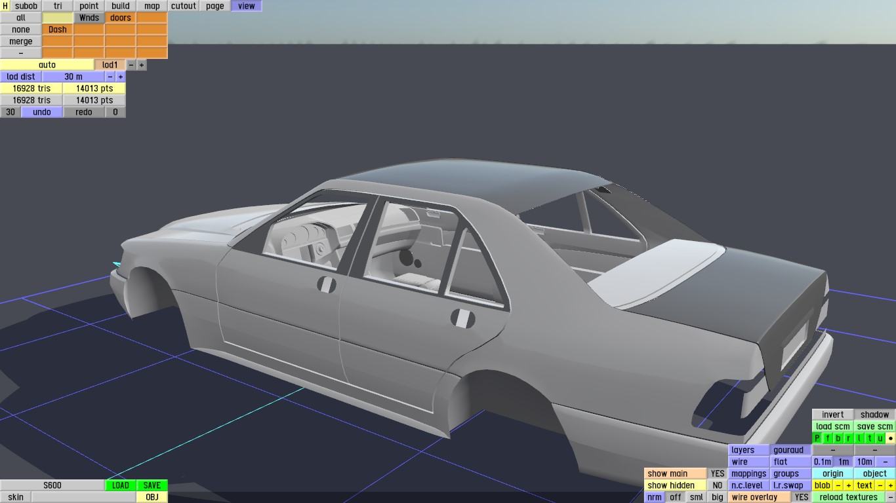Open the map mode tab
This screenshot has width=896, height=503.
pos(152,6)
